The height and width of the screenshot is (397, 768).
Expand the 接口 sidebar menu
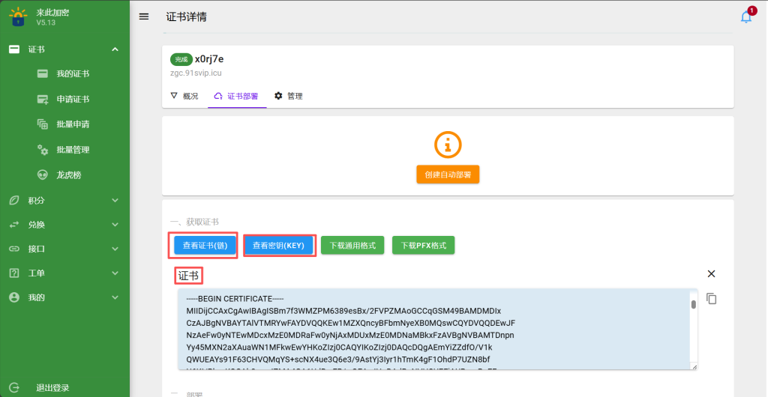[64, 249]
